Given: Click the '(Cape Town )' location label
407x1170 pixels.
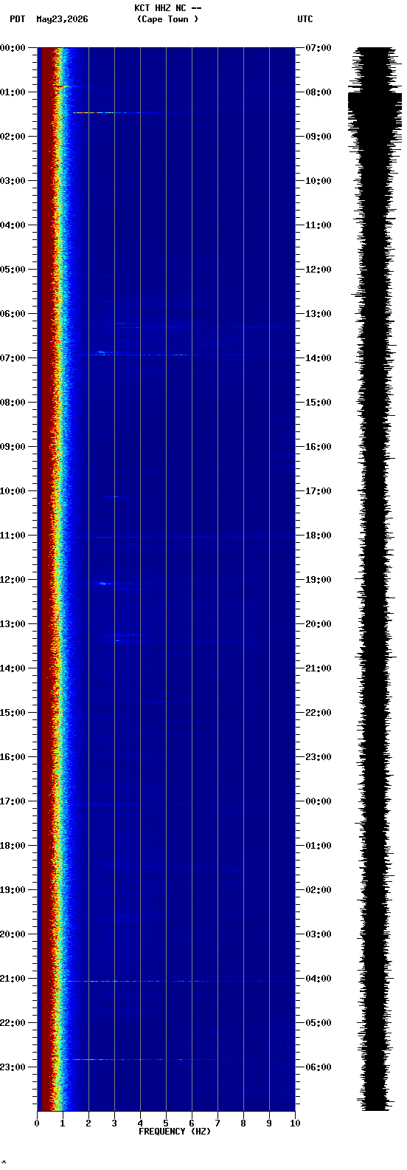Looking at the screenshot, I should pos(168,19).
